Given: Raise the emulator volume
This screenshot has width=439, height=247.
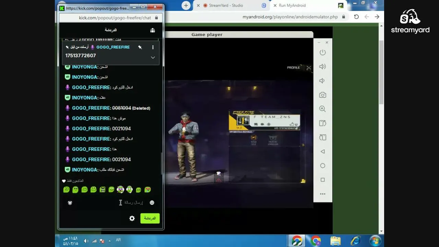Looking at the screenshot, I should point(322,67).
